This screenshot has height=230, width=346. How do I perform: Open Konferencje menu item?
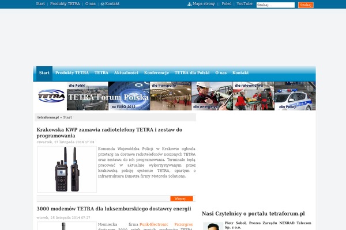click(156, 73)
